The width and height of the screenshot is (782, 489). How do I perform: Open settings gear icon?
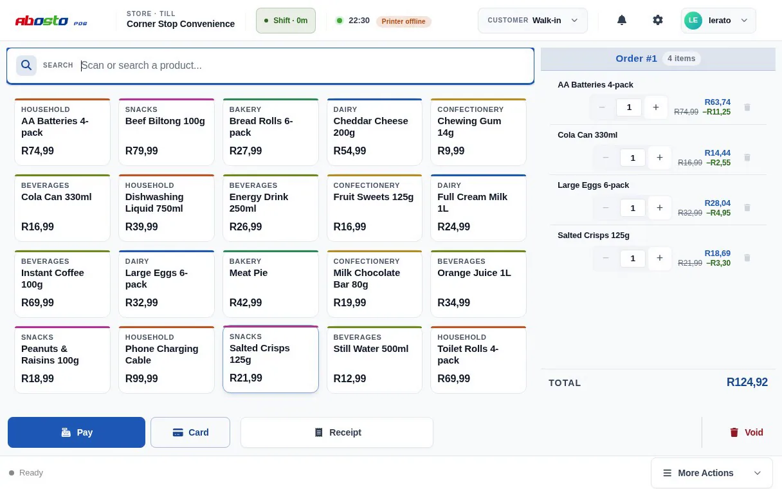pyautogui.click(x=657, y=20)
